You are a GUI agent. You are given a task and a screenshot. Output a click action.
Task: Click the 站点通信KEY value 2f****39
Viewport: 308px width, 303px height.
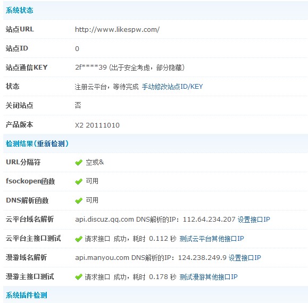pyautogui.click(x=91, y=68)
